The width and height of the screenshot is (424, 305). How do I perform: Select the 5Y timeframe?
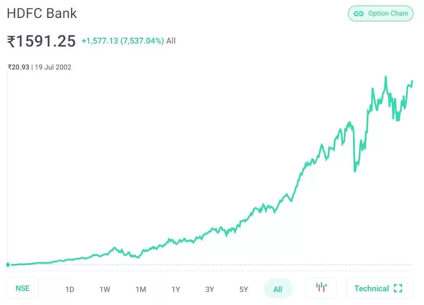point(244,289)
